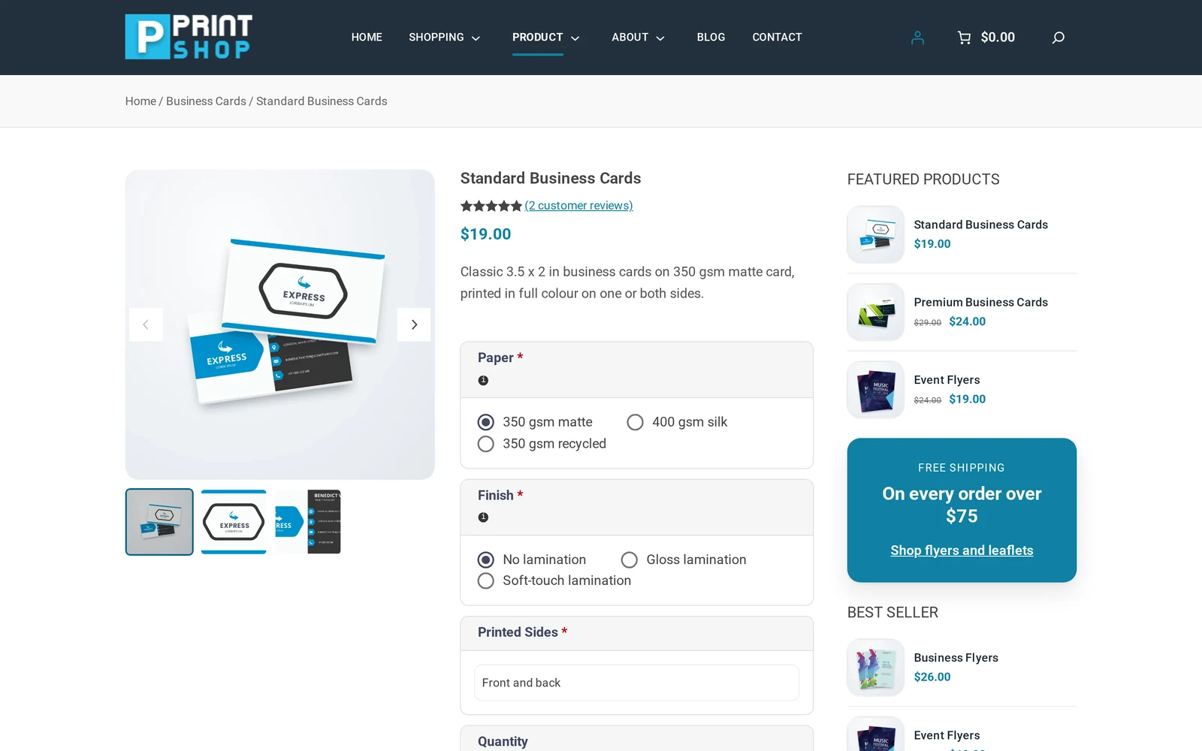The height and width of the screenshot is (751, 1202).
Task: Select 400 gsm silk paper
Action: (x=635, y=422)
